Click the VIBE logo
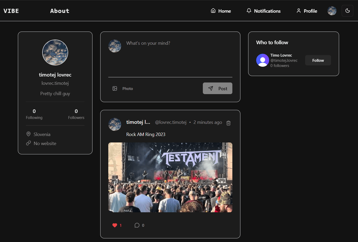 [x=11, y=11]
